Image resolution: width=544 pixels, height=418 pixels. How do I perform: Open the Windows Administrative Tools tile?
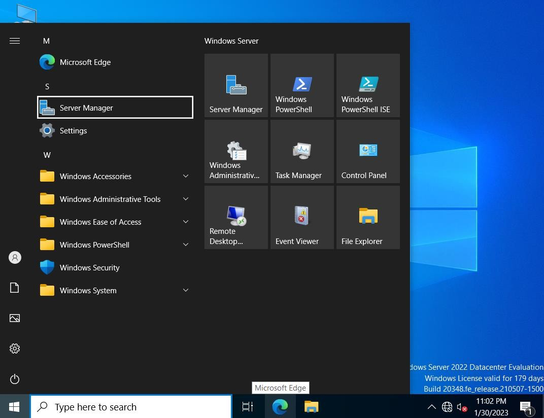tap(236, 151)
